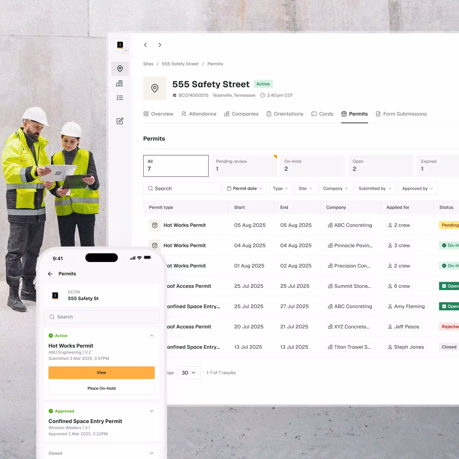Switch to the Companies tab
The width and height of the screenshot is (459, 459).
pyautogui.click(x=241, y=114)
